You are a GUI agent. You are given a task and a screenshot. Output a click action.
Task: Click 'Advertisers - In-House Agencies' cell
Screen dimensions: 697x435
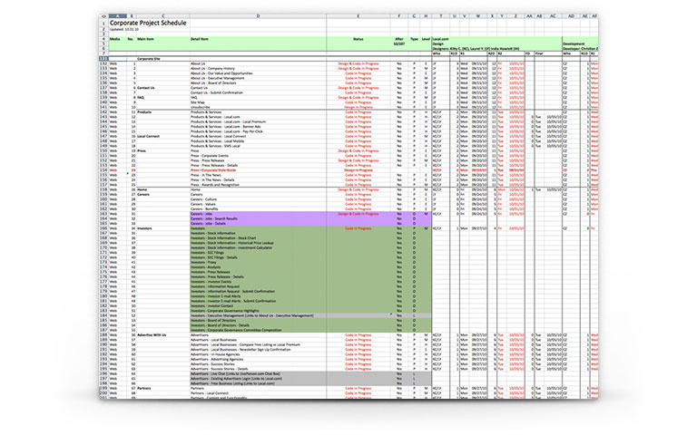(x=215, y=354)
